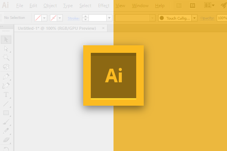Choose the Magic Wand tool
The height and width of the screenshot is (151, 227).
coord(6,57)
